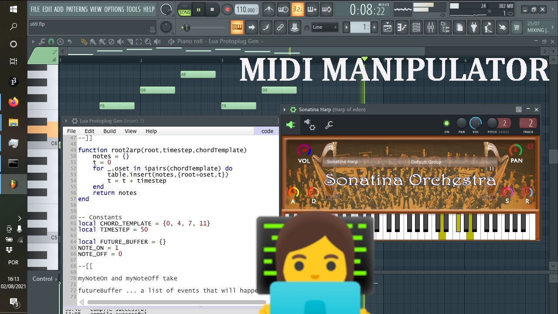Open the Default Group dropdown in Sonatina
The width and height of the screenshot is (558, 314).
tap(426, 162)
